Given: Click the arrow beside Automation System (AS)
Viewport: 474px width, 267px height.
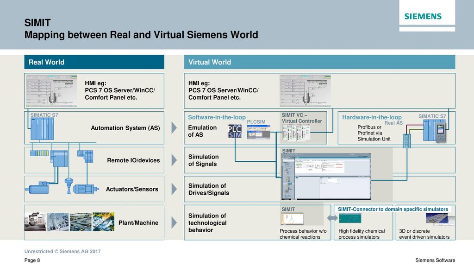Looking at the screenshot, I should tap(174, 128).
